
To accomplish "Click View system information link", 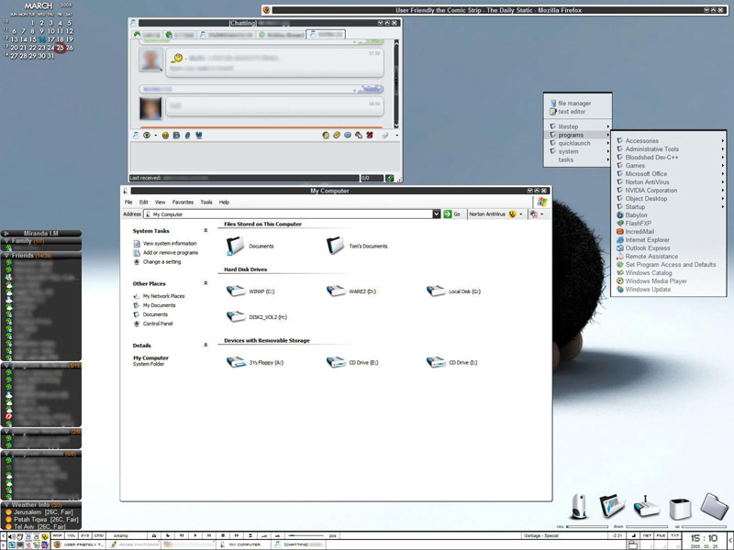I will 170,244.
